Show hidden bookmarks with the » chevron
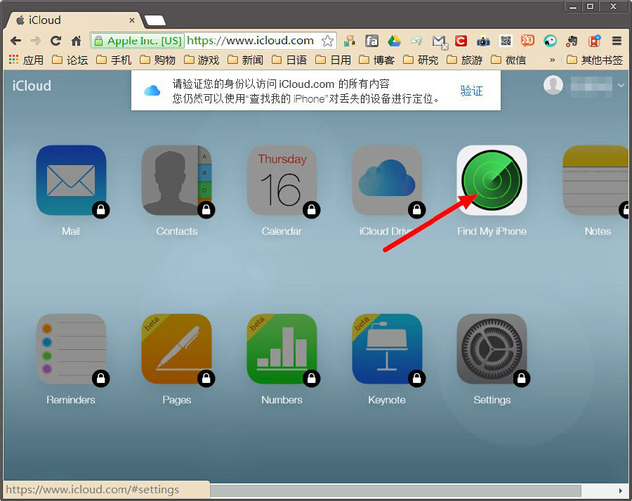The width and height of the screenshot is (632, 501). pyautogui.click(x=552, y=60)
